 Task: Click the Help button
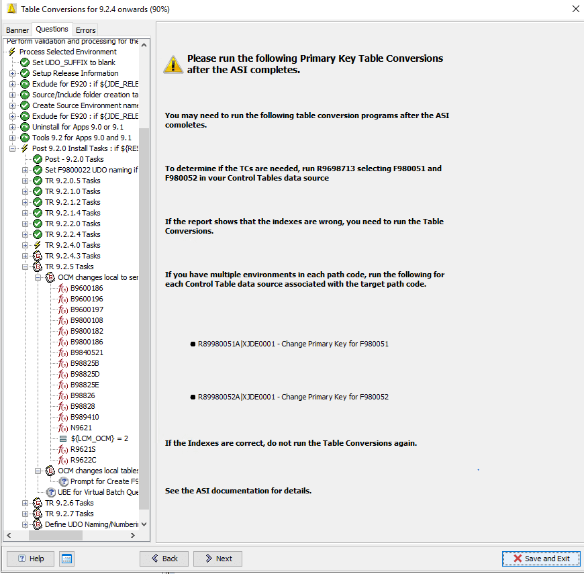click(30, 559)
